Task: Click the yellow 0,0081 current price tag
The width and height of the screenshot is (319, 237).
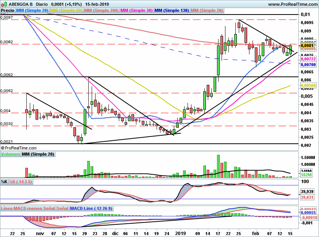Action: tap(307, 45)
